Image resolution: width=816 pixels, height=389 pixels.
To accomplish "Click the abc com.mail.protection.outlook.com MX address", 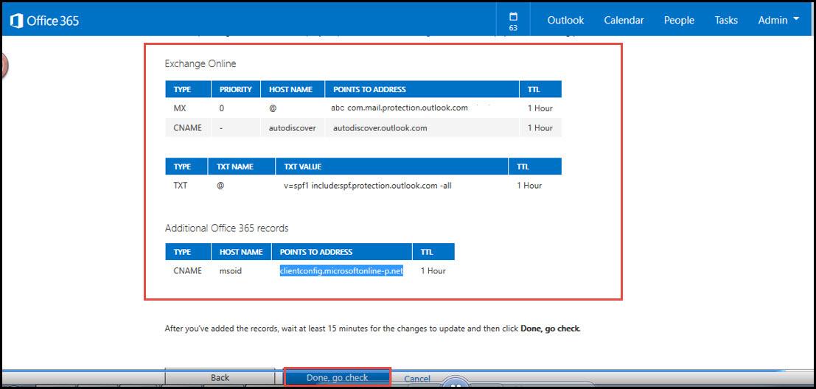I will [x=399, y=108].
